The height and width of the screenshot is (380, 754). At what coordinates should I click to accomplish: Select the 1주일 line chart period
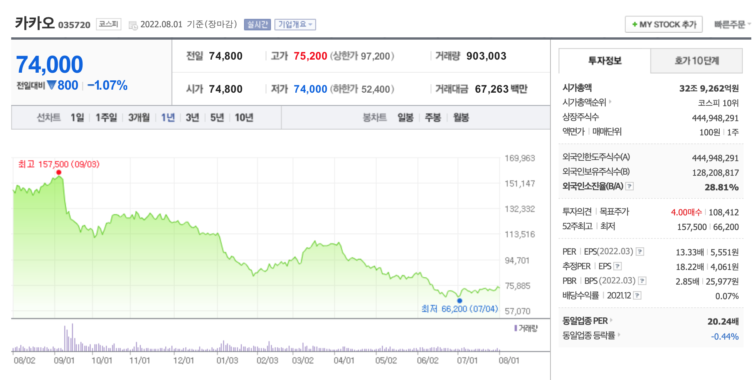click(x=106, y=118)
